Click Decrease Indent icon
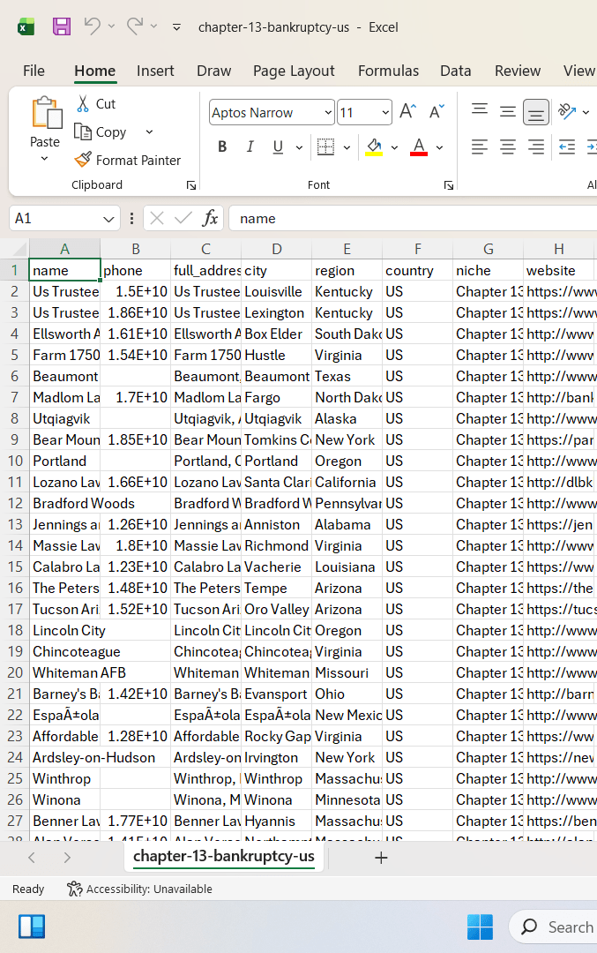597x953 pixels. [567, 146]
